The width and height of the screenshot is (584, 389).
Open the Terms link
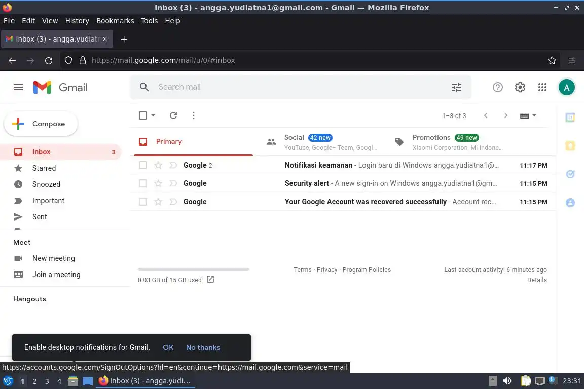tap(303, 270)
